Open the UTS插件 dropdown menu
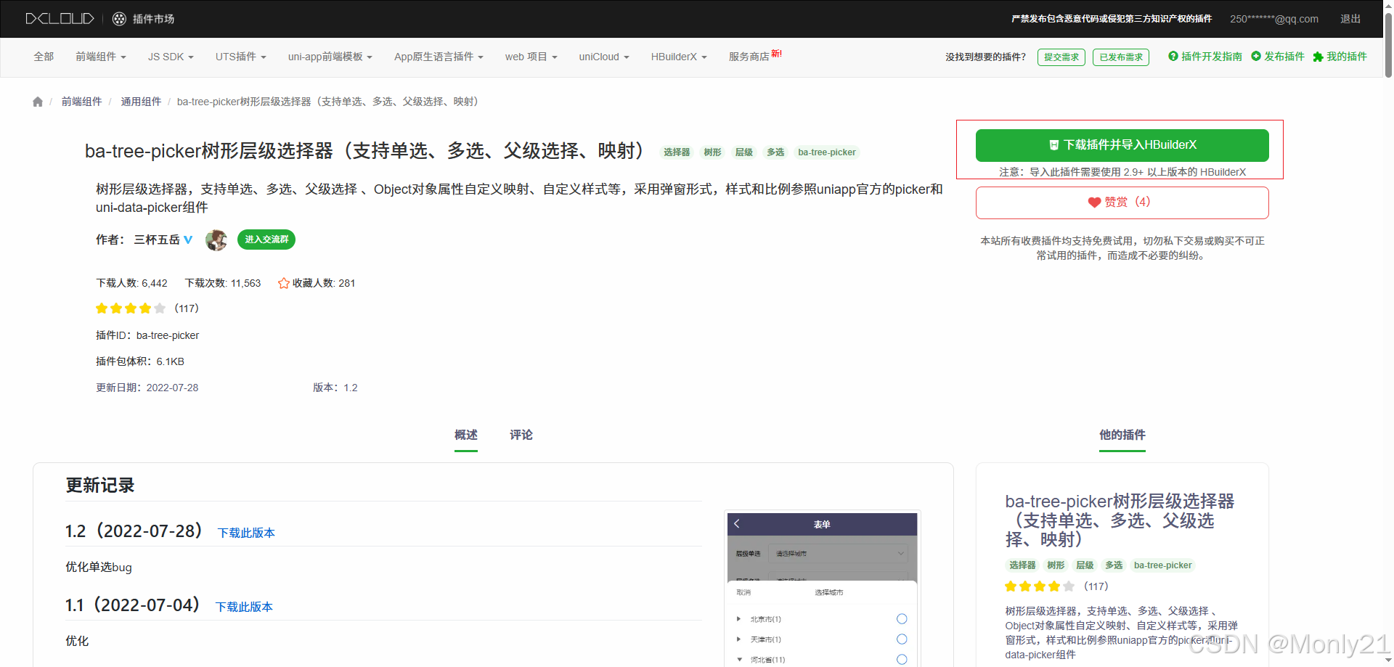This screenshot has width=1394, height=667. 241,57
